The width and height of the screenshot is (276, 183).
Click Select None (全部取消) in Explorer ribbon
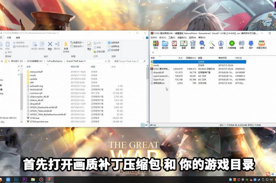(x=113, y=46)
